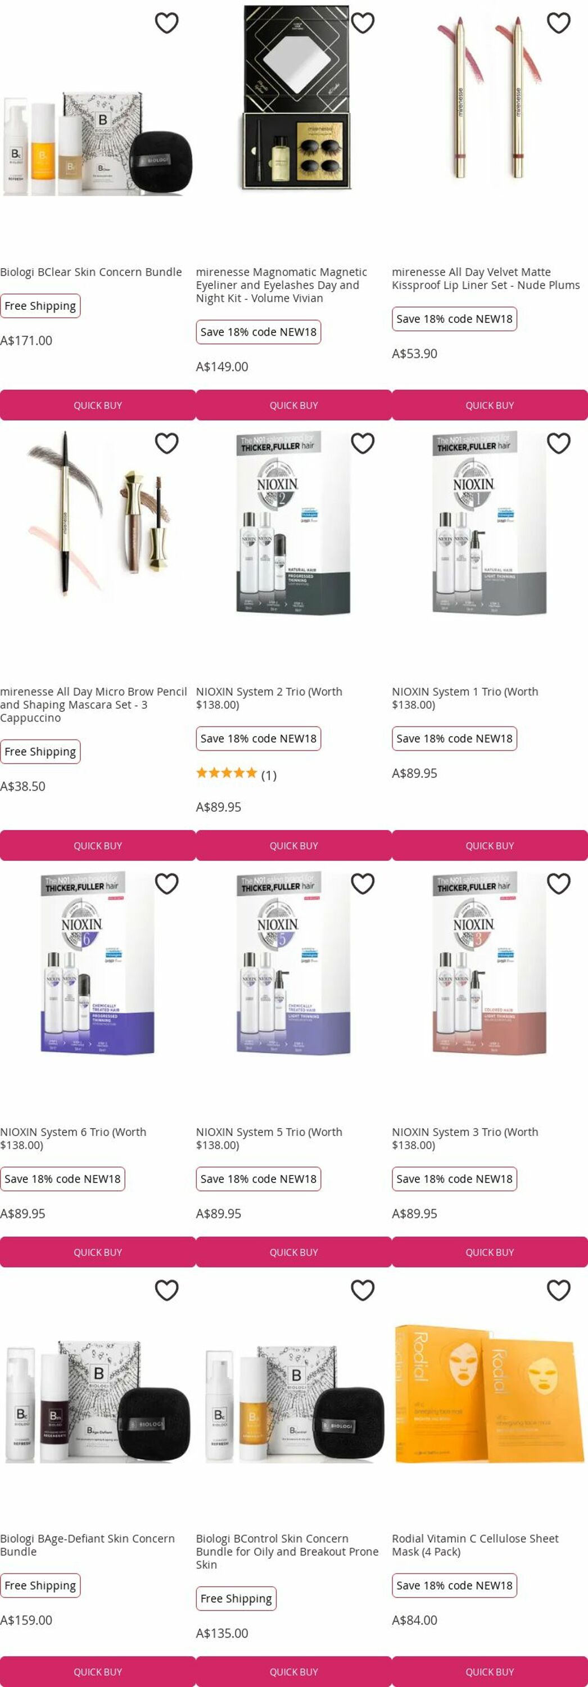
Task: Add Biologi BClear Bundle to wishlist
Action: 166,23
